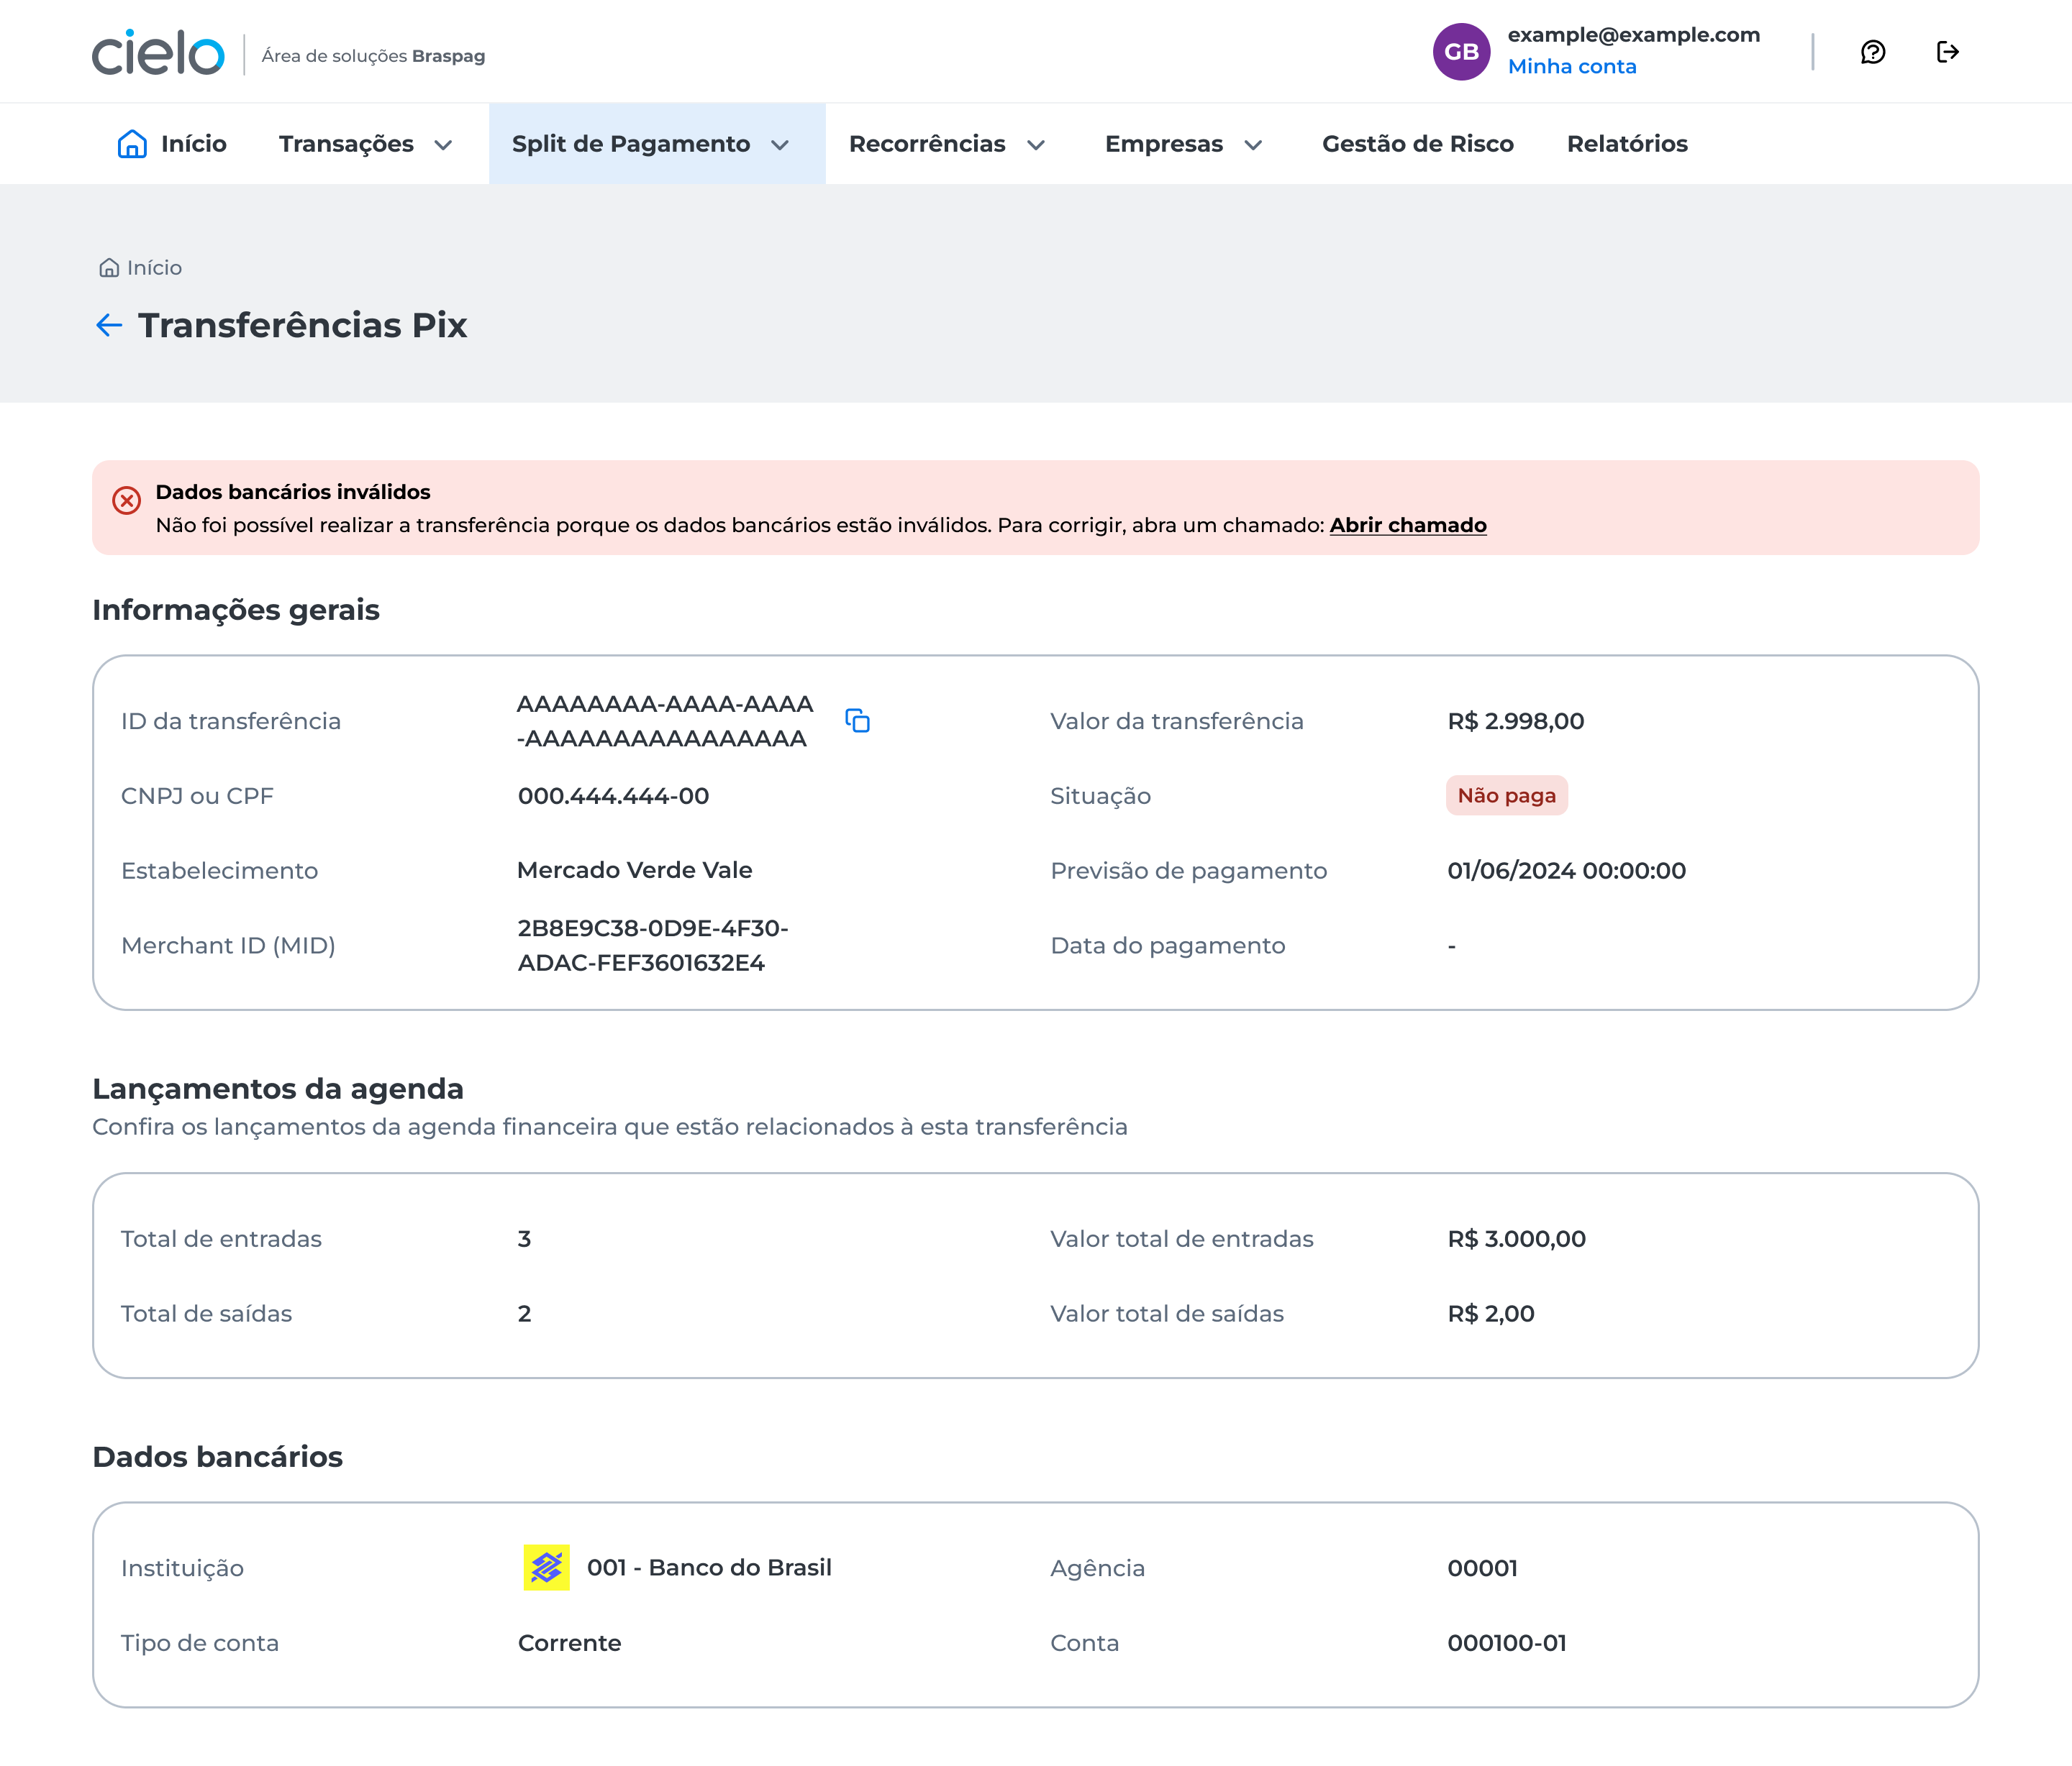The width and height of the screenshot is (2072, 1766).
Task: Click example@example.com email
Action: pyautogui.click(x=1634, y=34)
